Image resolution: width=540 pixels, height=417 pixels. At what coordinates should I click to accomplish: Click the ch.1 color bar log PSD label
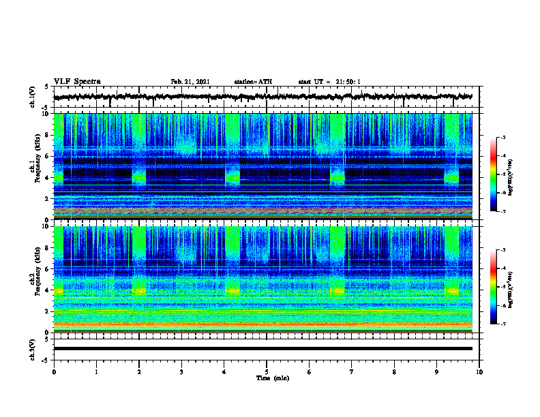pos(511,178)
